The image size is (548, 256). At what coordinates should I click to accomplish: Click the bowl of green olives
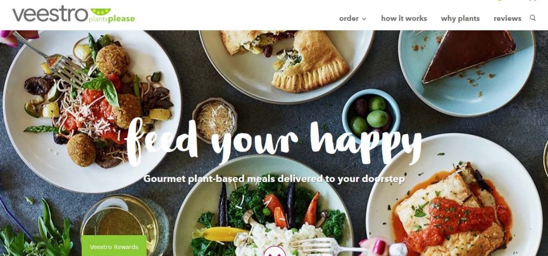point(371,115)
